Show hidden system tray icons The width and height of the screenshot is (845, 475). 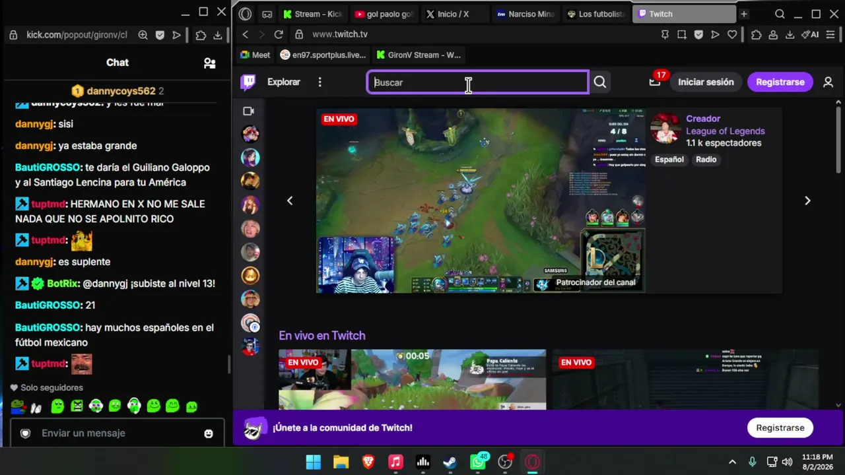click(x=732, y=462)
